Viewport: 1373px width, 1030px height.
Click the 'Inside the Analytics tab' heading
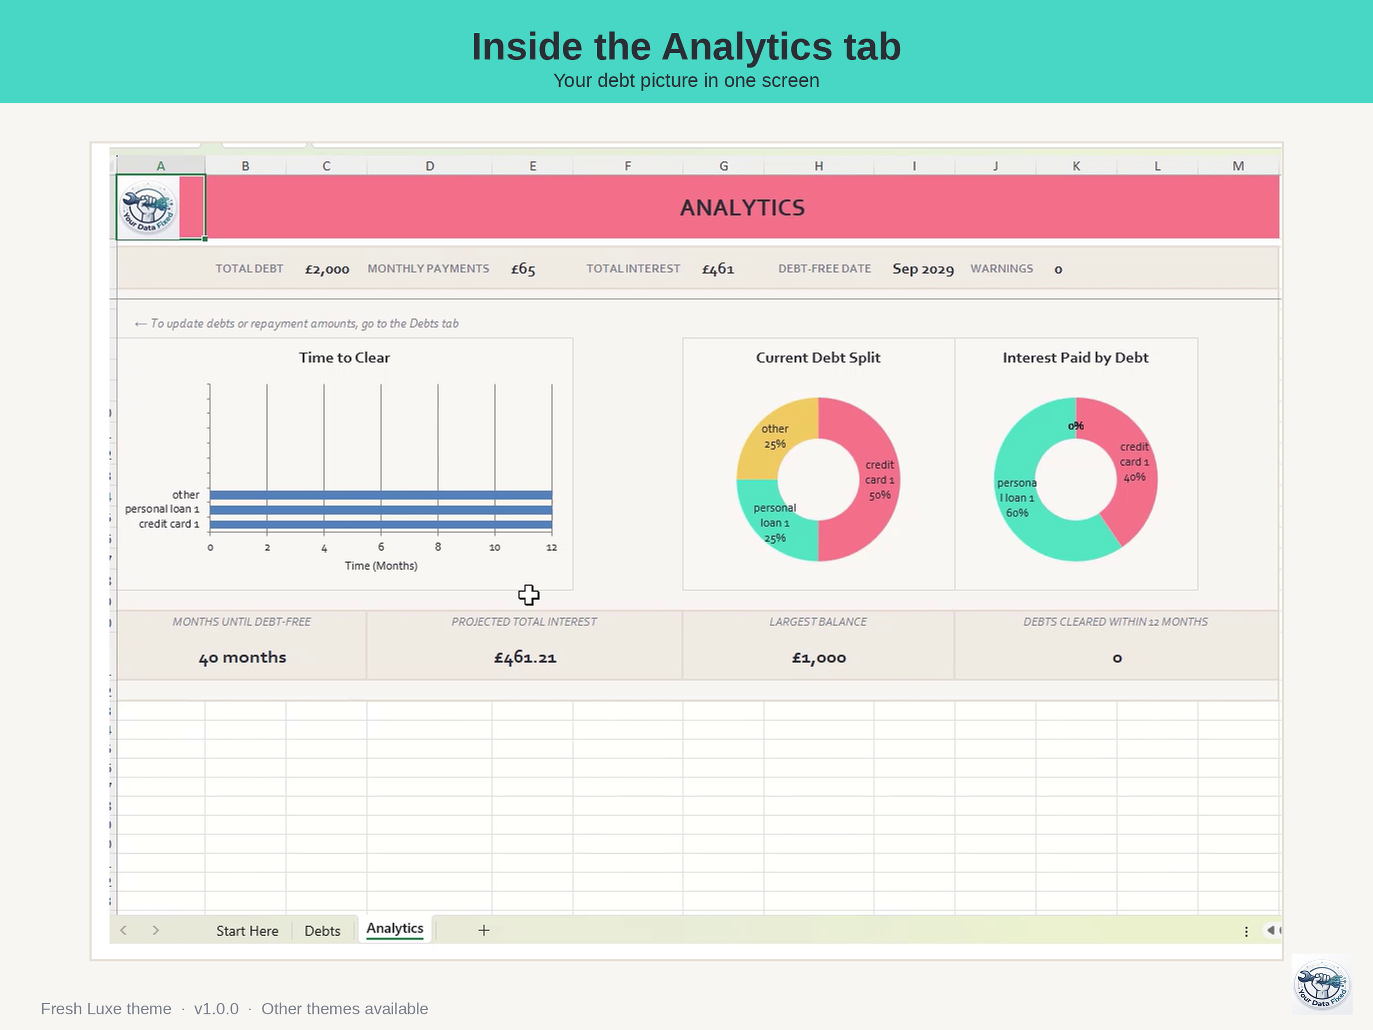coord(686,47)
